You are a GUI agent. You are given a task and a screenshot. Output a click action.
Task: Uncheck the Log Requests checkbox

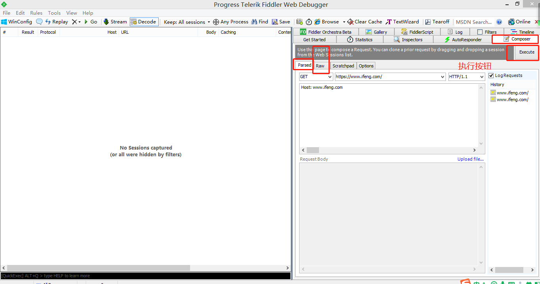pyautogui.click(x=491, y=75)
